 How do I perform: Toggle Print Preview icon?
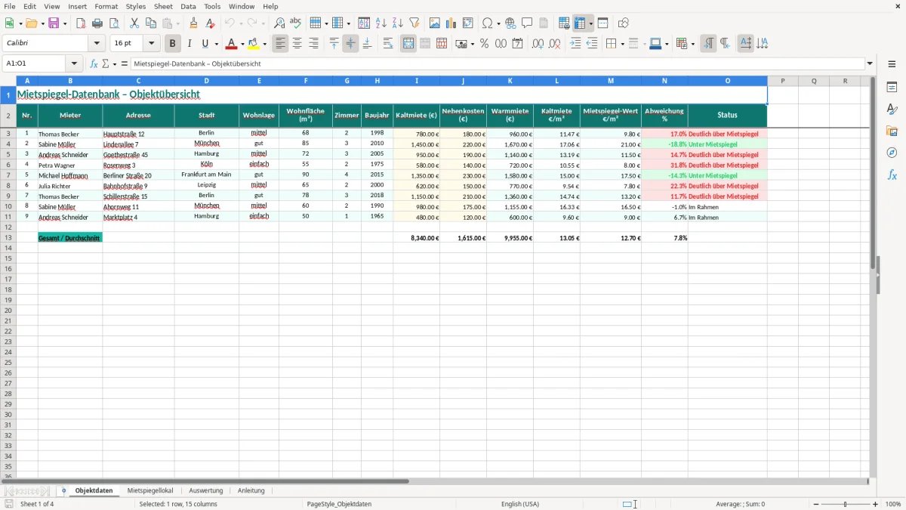[x=114, y=23]
